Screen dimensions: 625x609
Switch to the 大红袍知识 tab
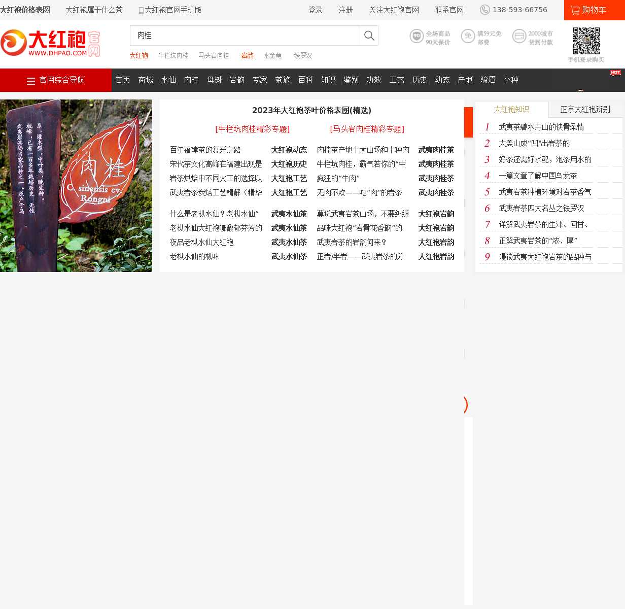click(x=511, y=110)
